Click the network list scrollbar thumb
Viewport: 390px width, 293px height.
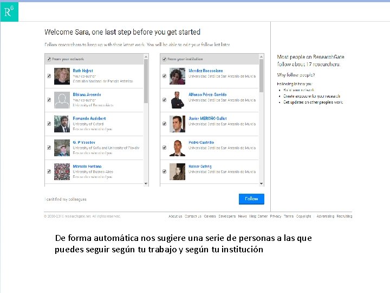point(146,81)
